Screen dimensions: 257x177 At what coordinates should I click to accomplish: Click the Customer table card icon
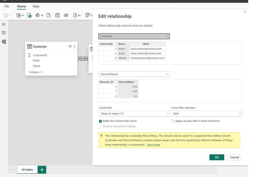tap(29, 47)
